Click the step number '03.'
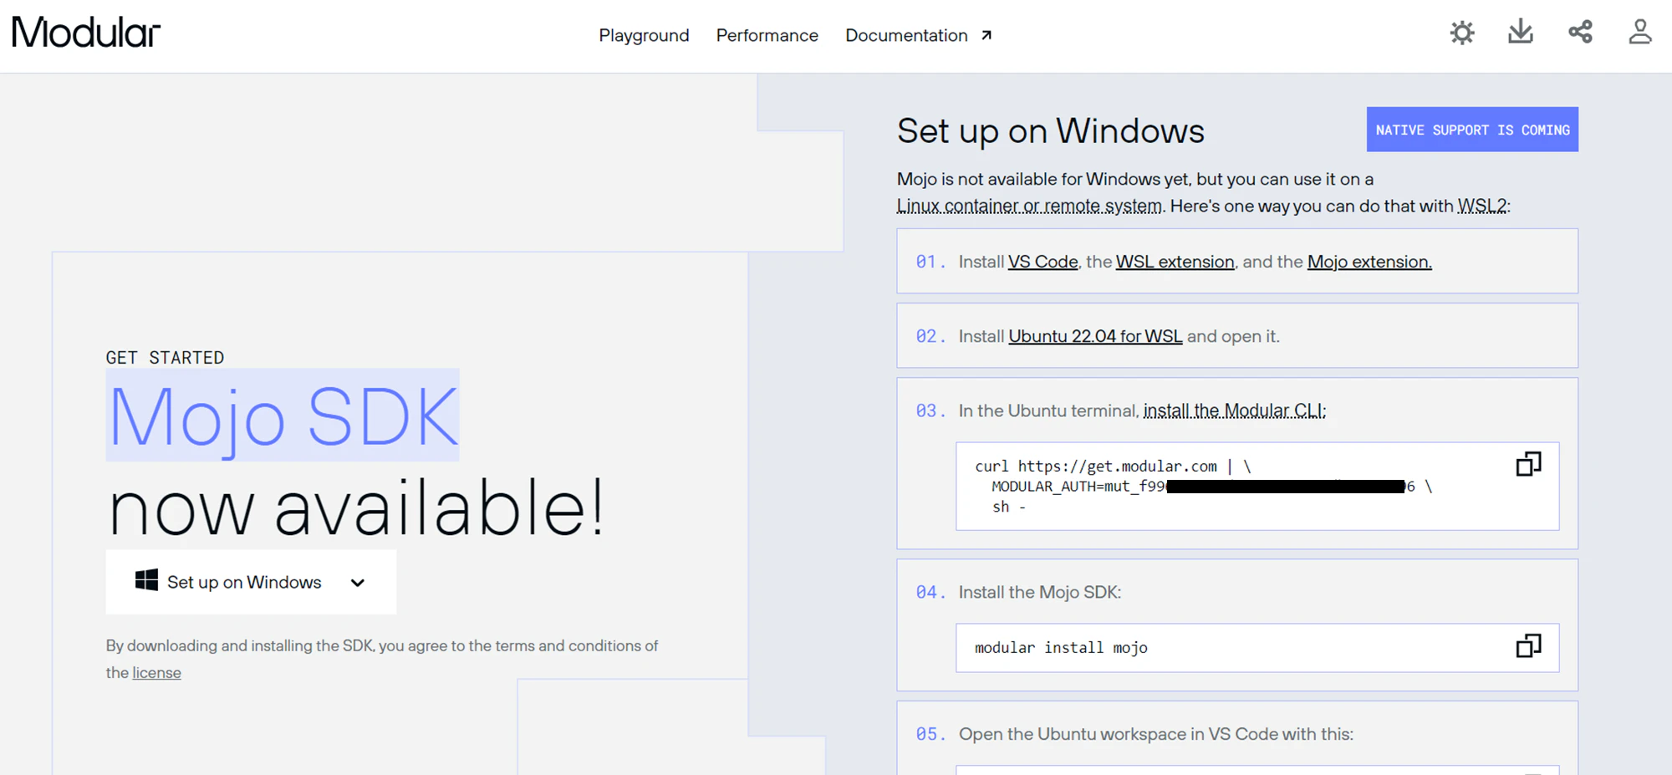Viewport: 1672px width, 775px height. [930, 410]
